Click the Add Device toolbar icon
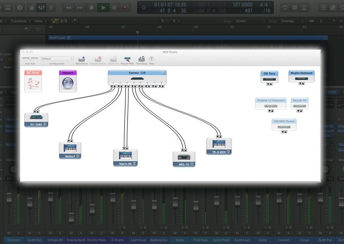Screen dimensions: 344x244 [81, 59]
